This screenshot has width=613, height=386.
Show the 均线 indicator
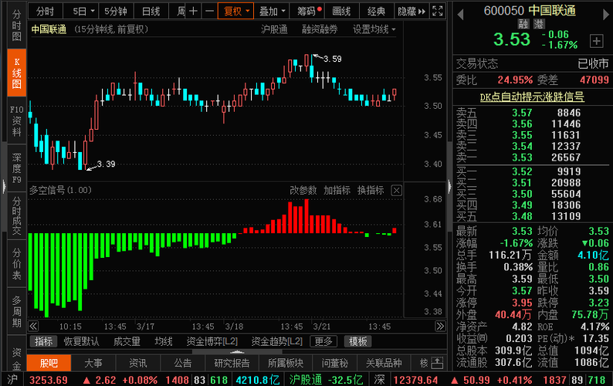pyautogui.click(x=164, y=341)
